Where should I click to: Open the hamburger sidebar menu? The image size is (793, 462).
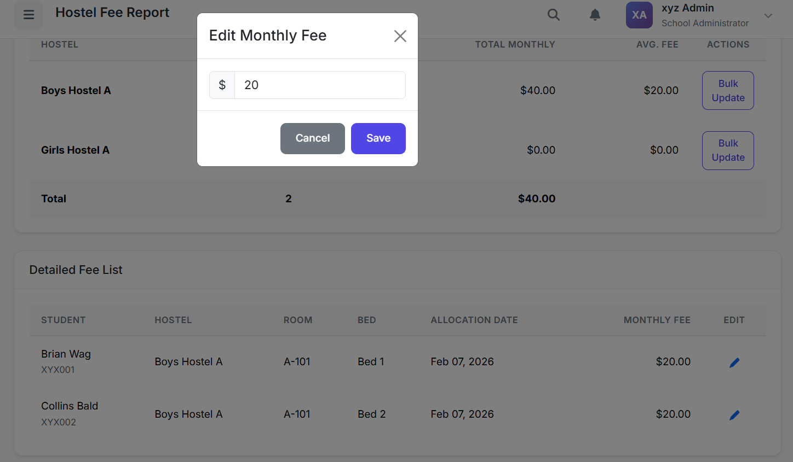(28, 15)
